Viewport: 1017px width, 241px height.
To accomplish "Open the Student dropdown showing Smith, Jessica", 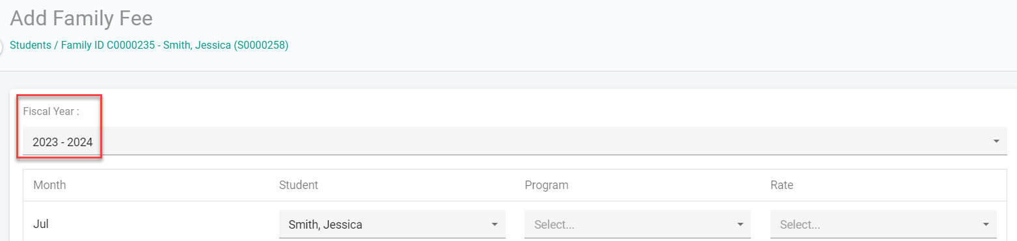I will (392, 224).
